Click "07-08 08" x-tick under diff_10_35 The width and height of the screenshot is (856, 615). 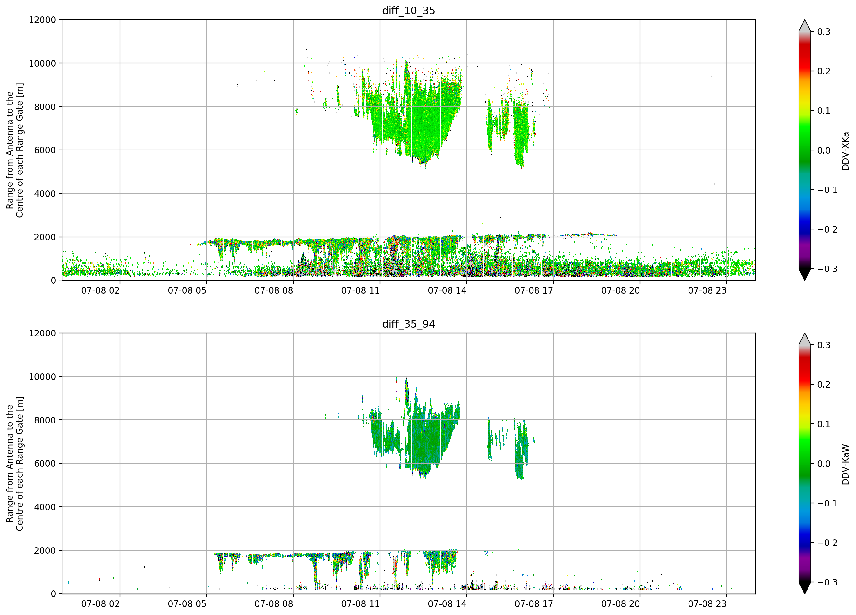pos(274,290)
